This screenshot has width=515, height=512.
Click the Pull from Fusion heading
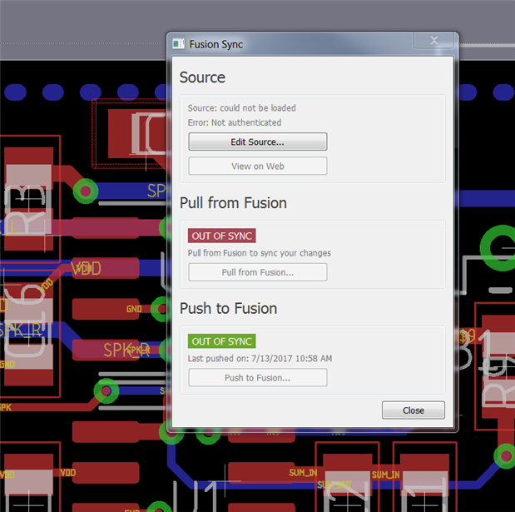(233, 203)
